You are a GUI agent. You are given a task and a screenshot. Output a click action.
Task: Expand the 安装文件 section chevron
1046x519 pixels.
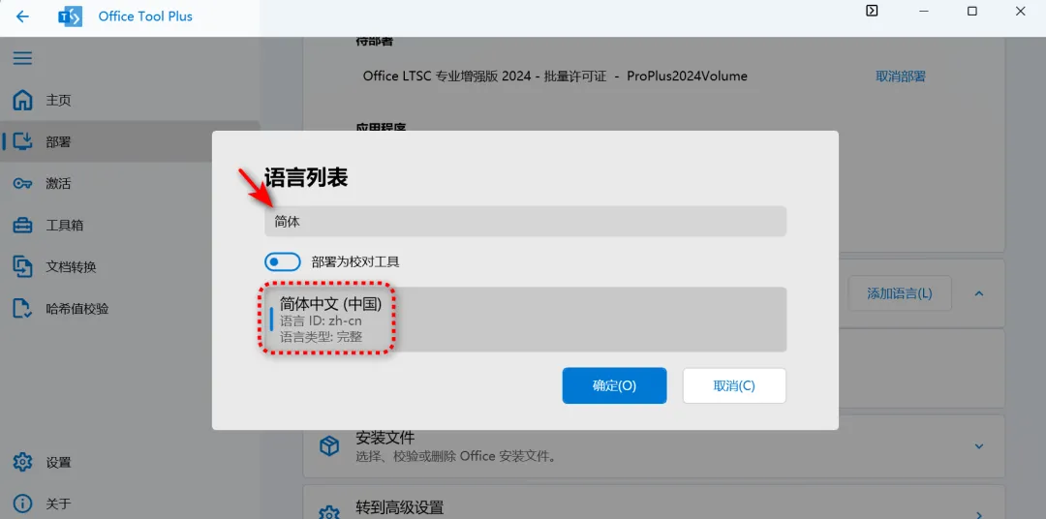pyautogui.click(x=978, y=445)
